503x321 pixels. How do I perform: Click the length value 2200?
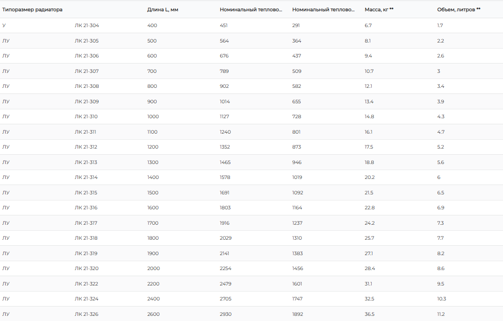[153, 284]
